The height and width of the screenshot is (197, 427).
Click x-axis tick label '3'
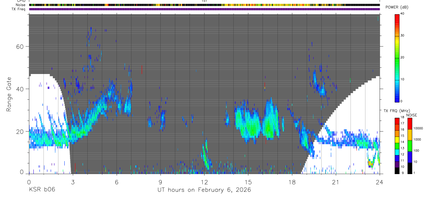pyautogui.click(x=73, y=182)
